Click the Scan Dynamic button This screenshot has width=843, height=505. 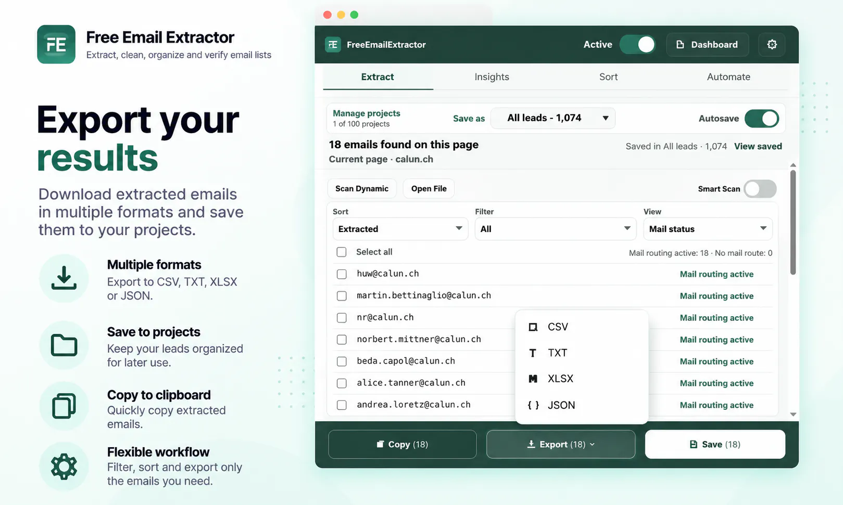(362, 189)
